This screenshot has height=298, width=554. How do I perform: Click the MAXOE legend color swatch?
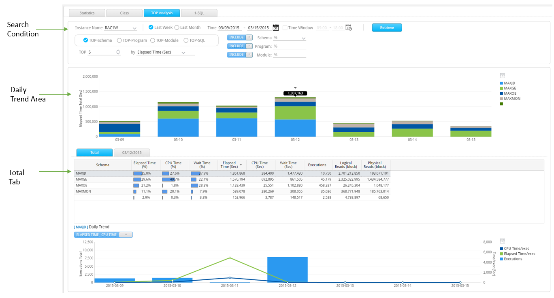pos(501,93)
